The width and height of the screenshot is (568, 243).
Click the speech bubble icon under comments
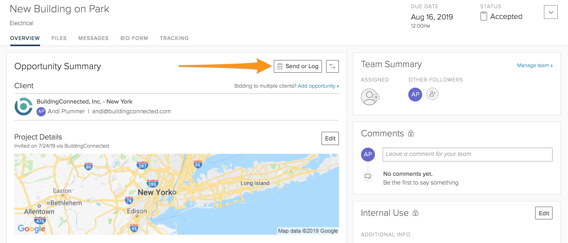(x=368, y=176)
